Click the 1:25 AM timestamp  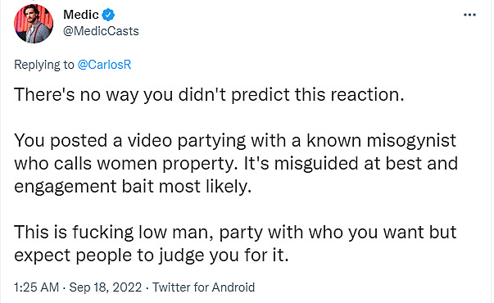click(37, 287)
